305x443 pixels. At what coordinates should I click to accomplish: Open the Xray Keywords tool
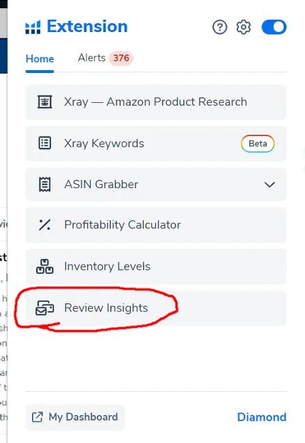tap(156, 144)
